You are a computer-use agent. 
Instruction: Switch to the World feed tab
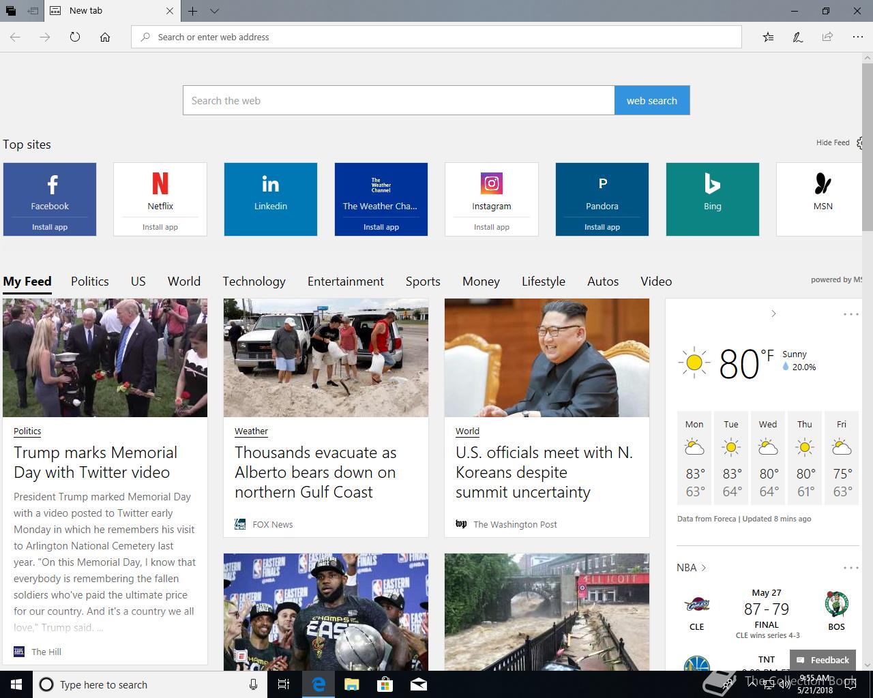tap(184, 282)
